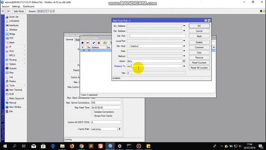Enable rule with the blue checkmark icon
This screenshot has height=150, width=266.
(94, 43)
